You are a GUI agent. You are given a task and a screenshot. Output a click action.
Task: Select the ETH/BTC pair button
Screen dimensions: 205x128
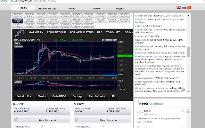coord(41,26)
